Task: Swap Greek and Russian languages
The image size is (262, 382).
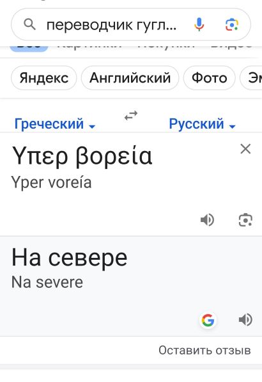Action: [131, 115]
